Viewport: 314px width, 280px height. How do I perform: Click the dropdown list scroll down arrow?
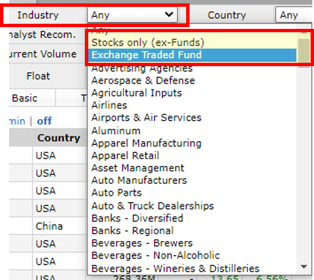[304, 267]
